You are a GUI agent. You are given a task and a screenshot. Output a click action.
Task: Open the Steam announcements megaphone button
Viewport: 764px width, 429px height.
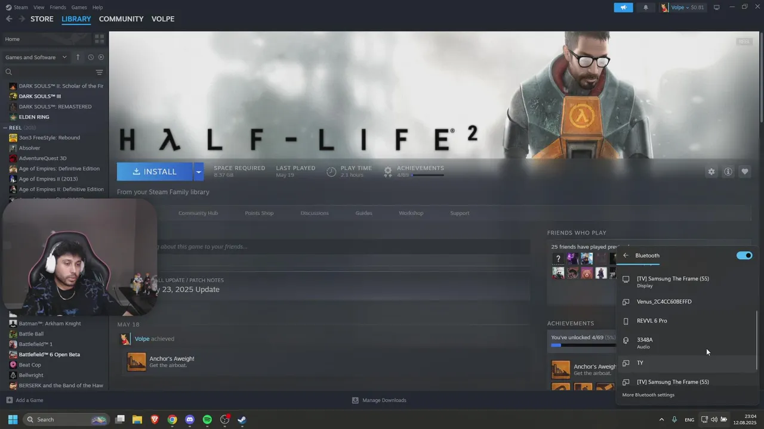(623, 7)
